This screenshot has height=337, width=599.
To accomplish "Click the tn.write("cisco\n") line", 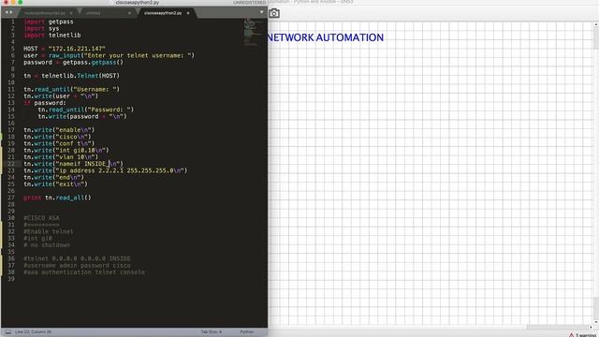I will click(x=57, y=137).
